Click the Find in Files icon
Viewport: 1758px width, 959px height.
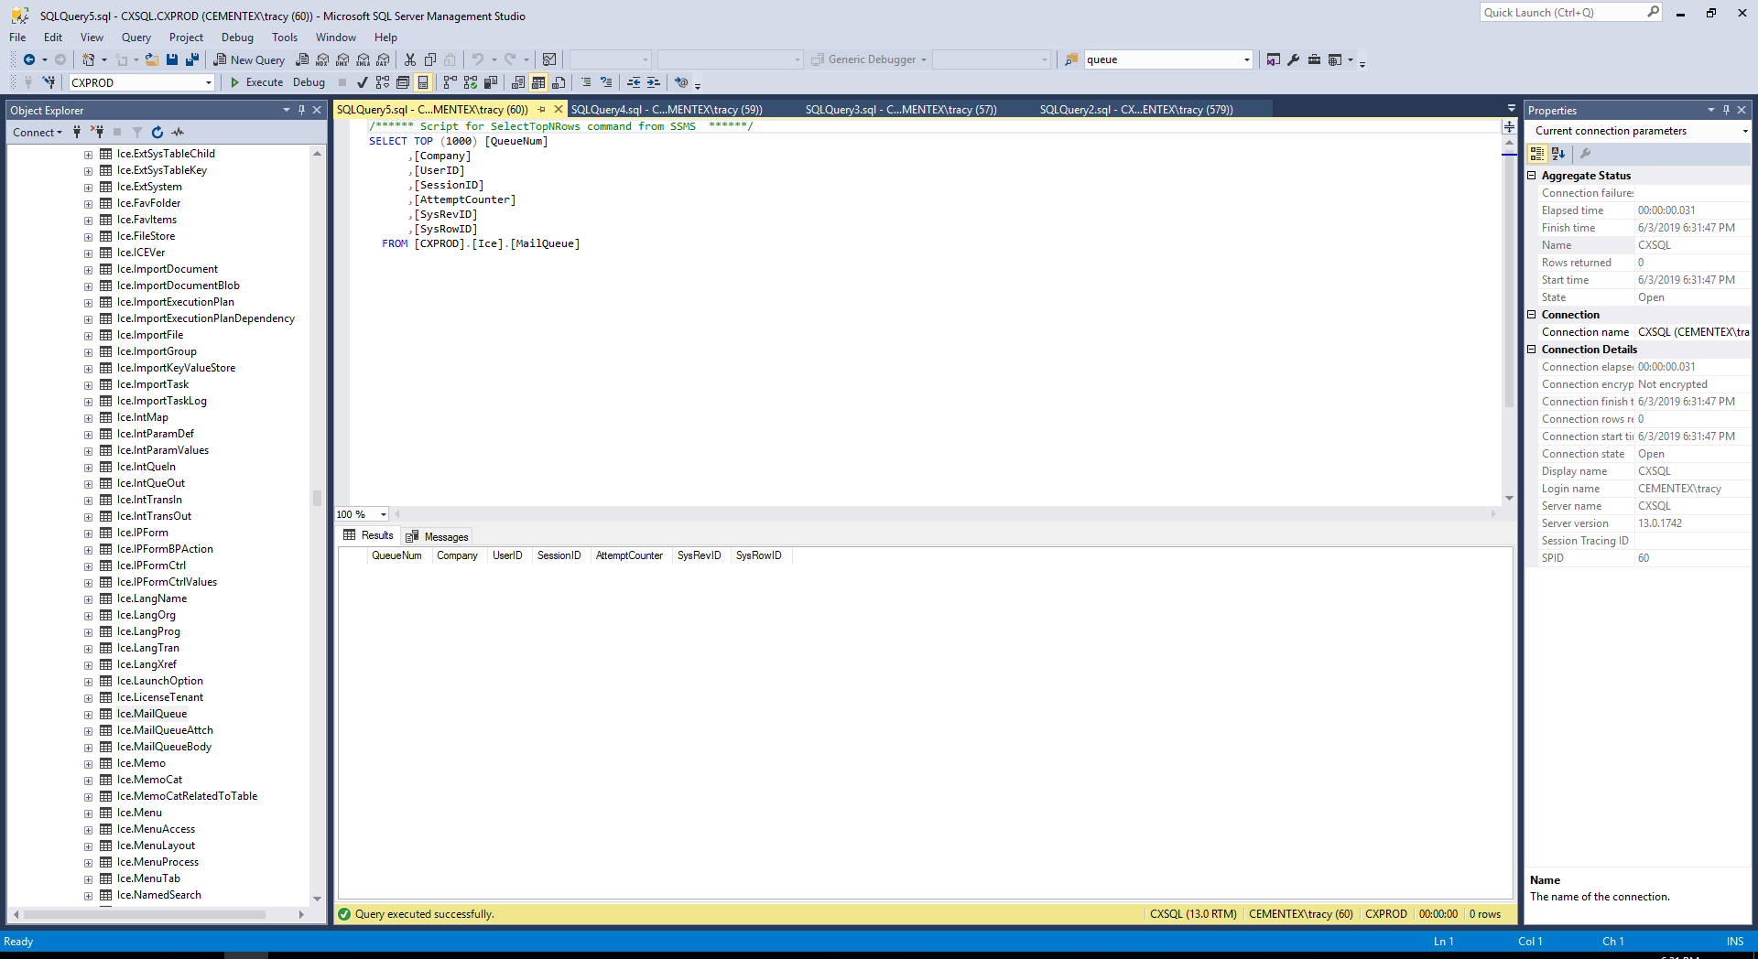[1070, 59]
